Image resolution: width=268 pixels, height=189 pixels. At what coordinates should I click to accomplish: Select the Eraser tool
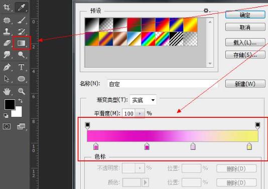pyautogui.click(x=7, y=43)
